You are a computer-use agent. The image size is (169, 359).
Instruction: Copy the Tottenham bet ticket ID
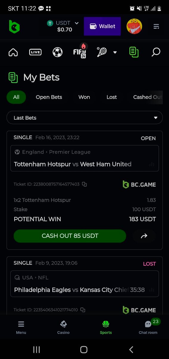pyautogui.click(x=84, y=184)
